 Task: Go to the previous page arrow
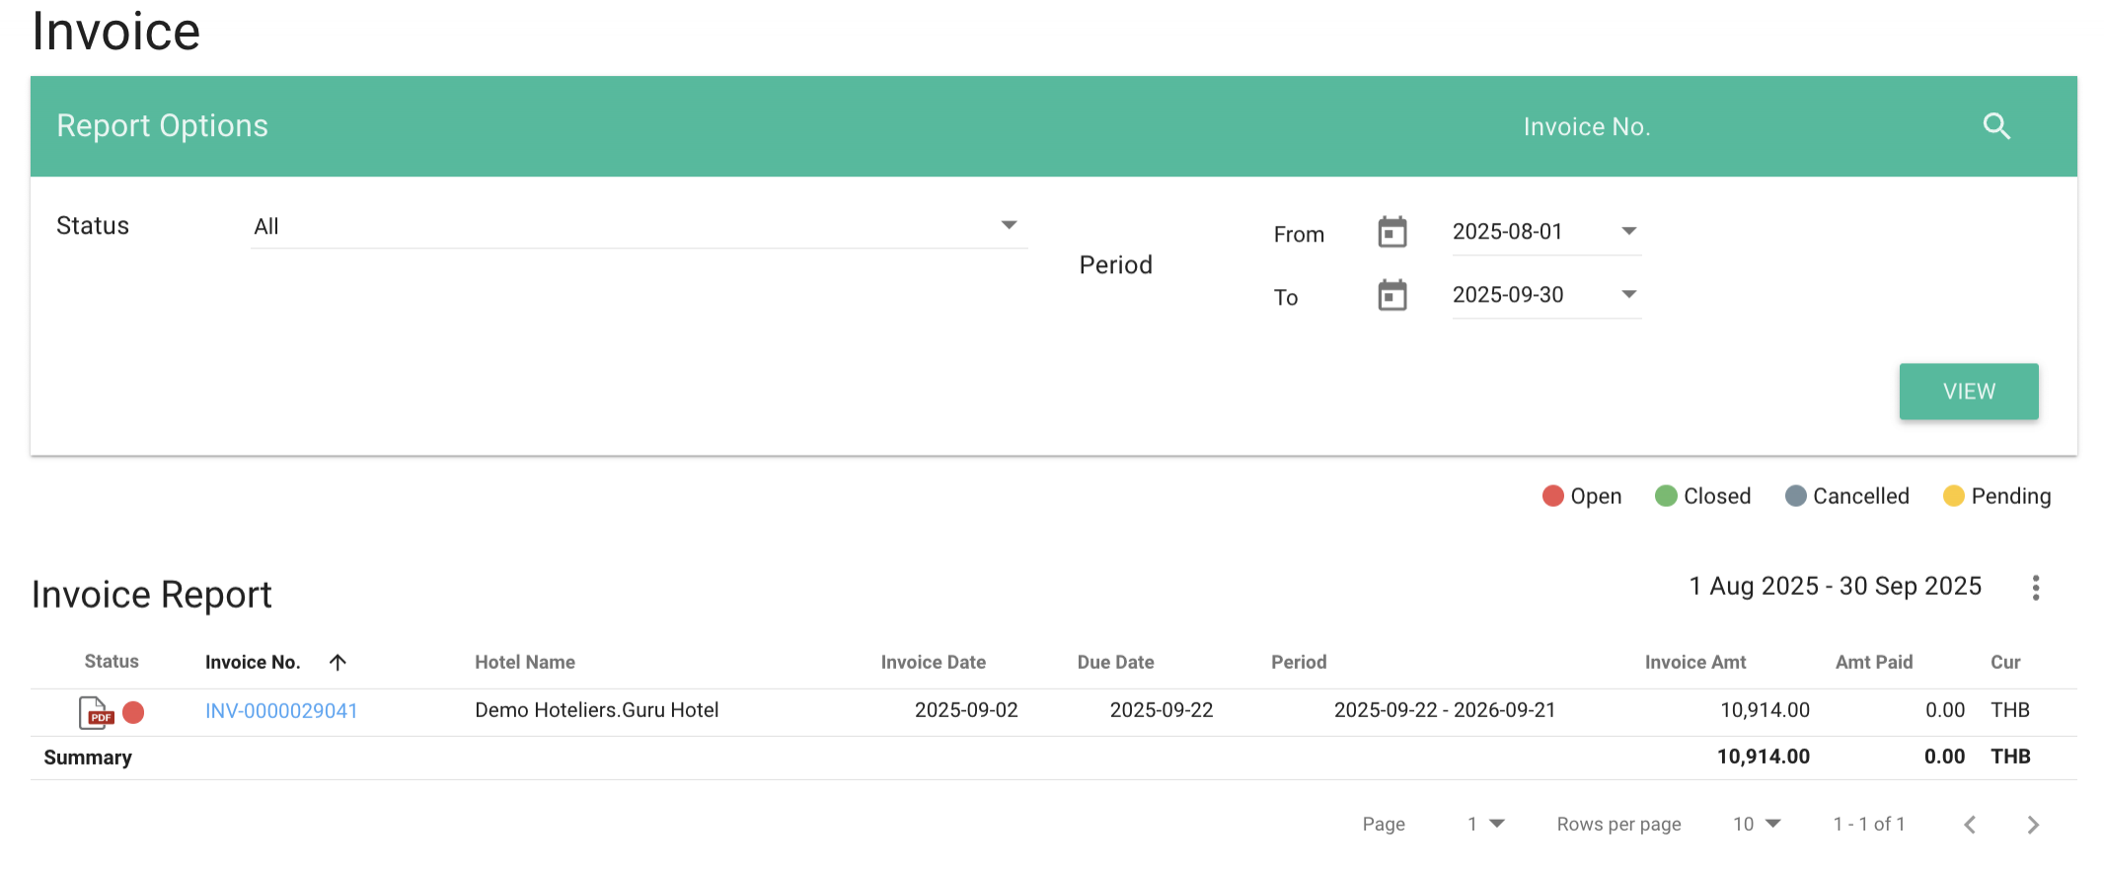click(x=1970, y=825)
